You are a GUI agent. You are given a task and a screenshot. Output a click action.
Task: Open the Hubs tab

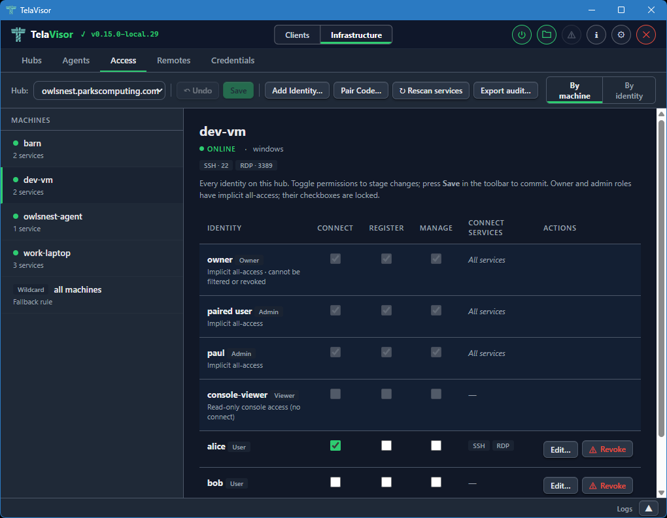click(31, 60)
